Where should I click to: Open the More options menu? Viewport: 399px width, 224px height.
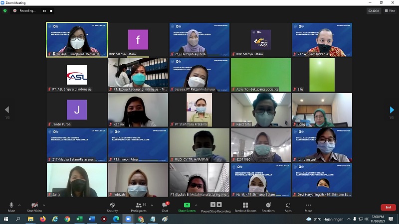308,206
